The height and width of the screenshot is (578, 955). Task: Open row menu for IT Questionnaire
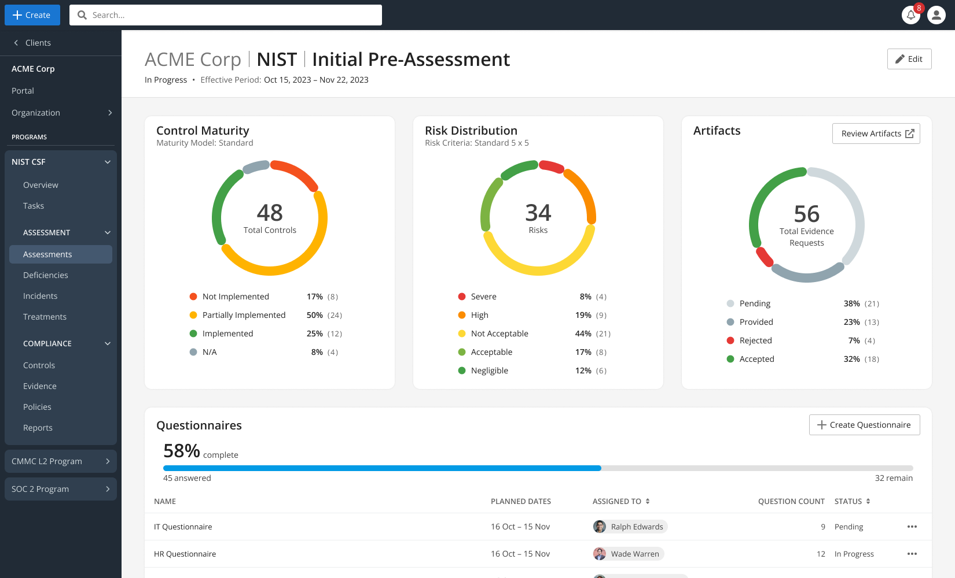[x=912, y=527]
